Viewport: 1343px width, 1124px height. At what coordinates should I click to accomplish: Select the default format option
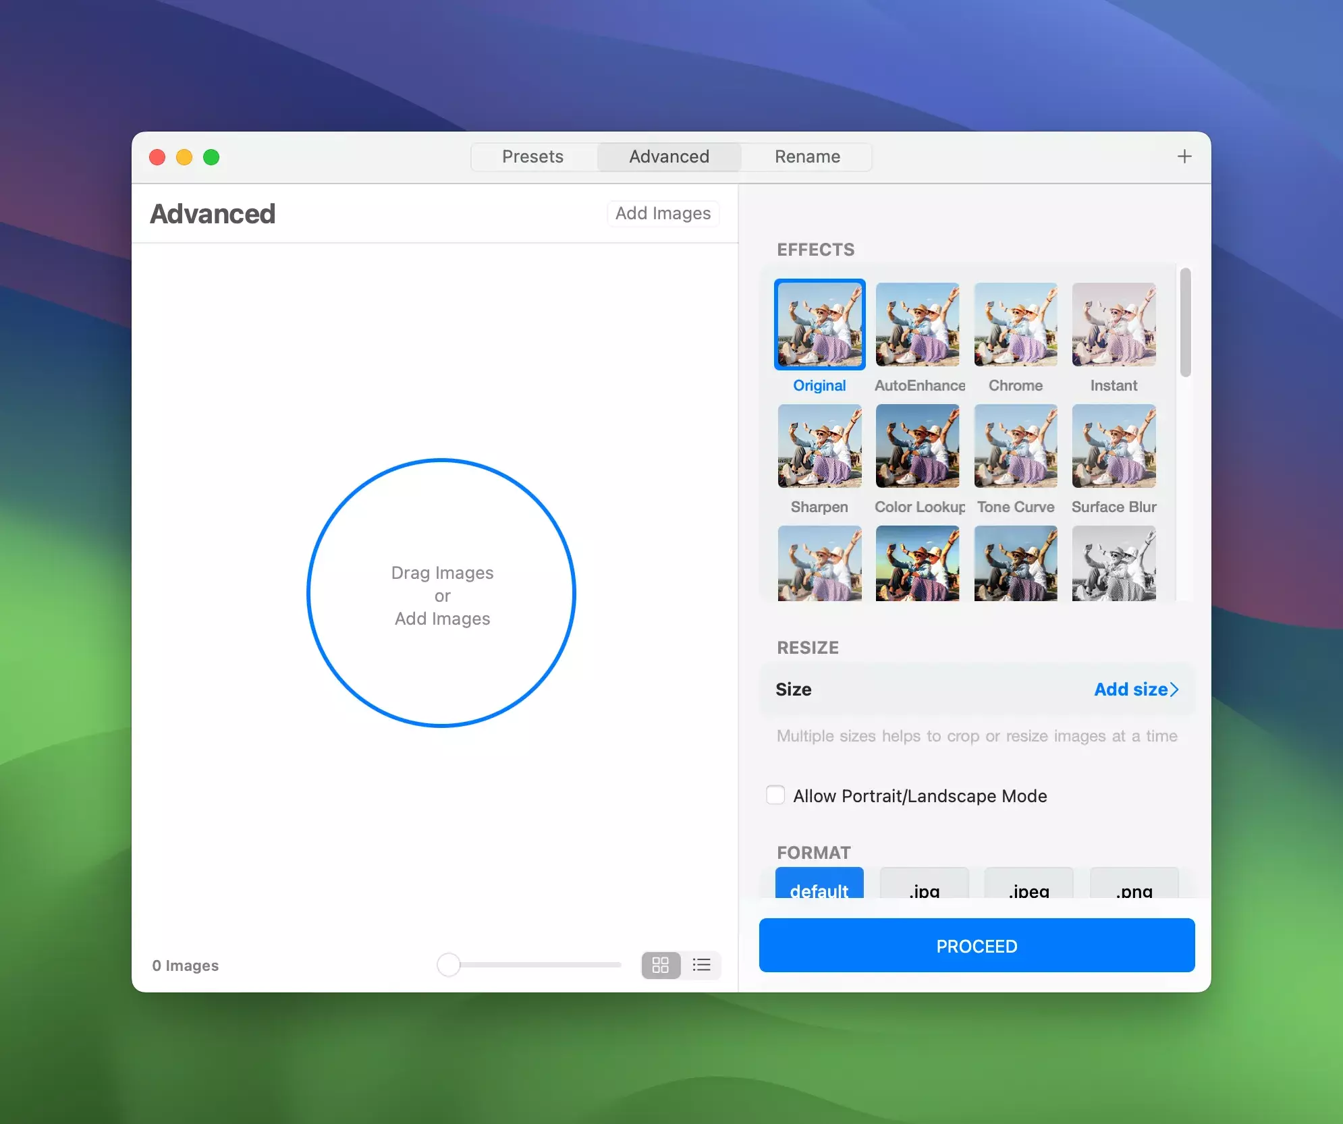point(819,887)
